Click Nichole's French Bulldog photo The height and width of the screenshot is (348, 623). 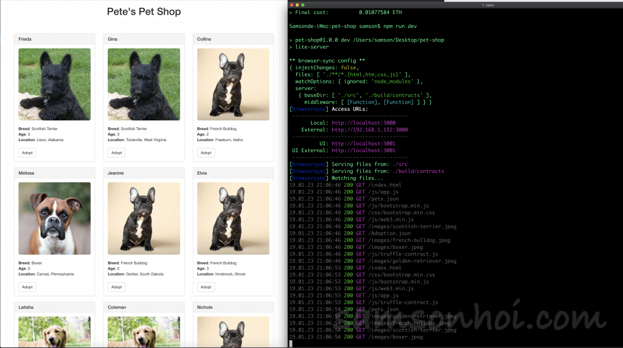click(x=233, y=332)
